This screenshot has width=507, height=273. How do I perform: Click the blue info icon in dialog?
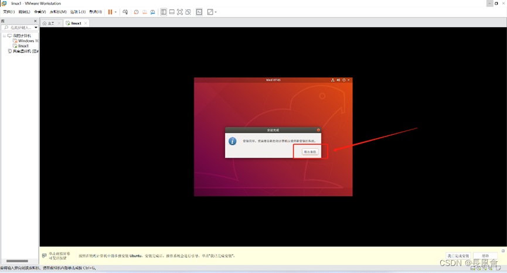pyautogui.click(x=232, y=141)
